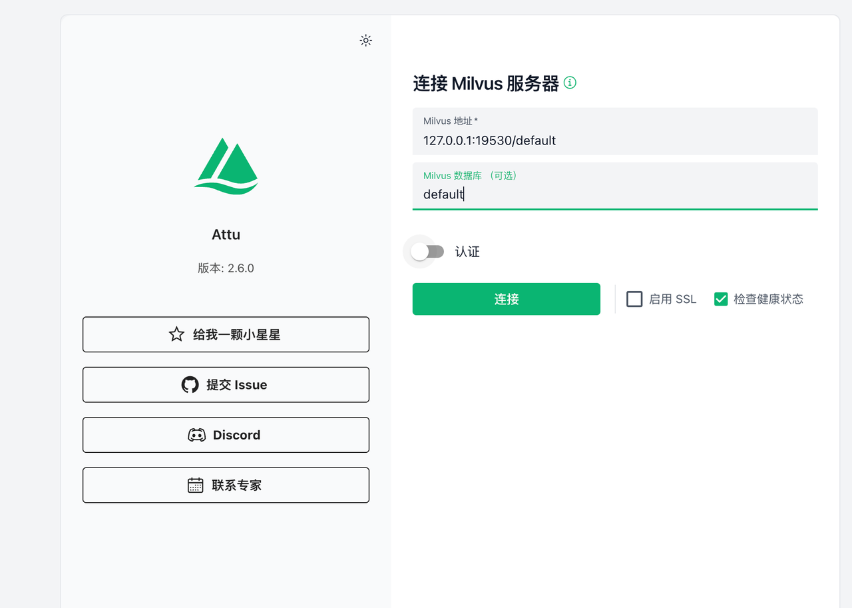The width and height of the screenshot is (852, 608).
Task: Click the calendar icon in 联系专家 button
Action: 196,485
